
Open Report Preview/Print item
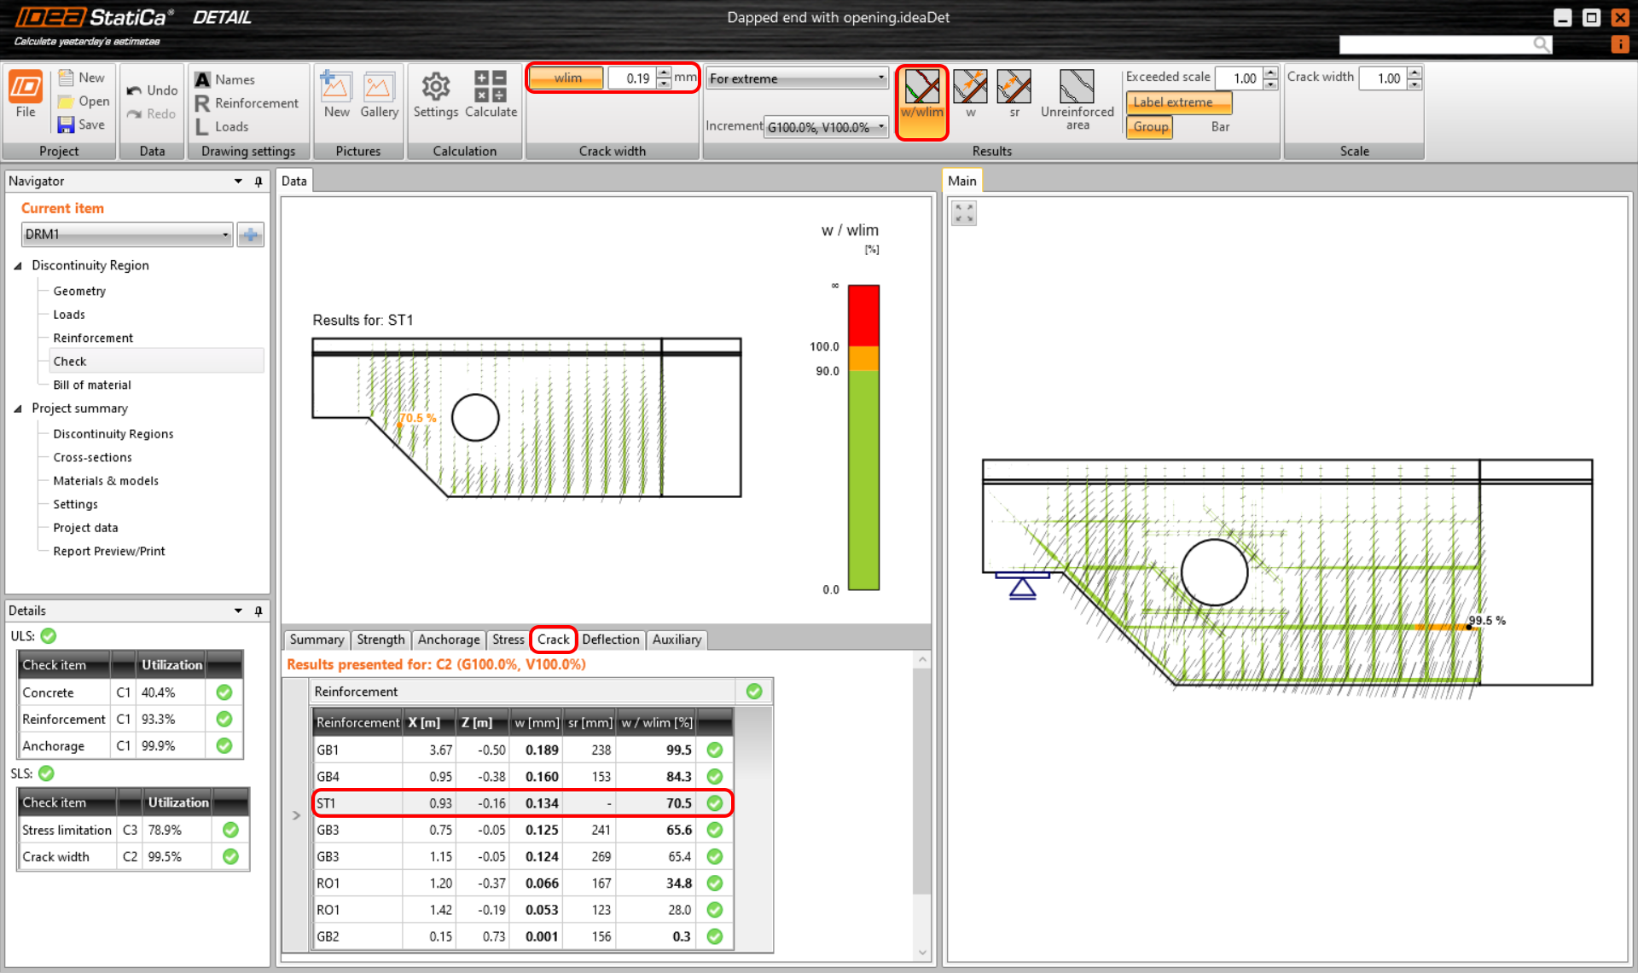(x=109, y=552)
